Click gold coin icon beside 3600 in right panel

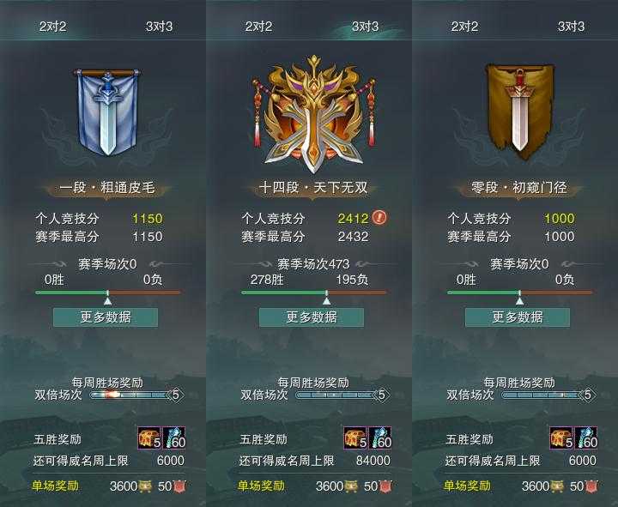[556, 486]
